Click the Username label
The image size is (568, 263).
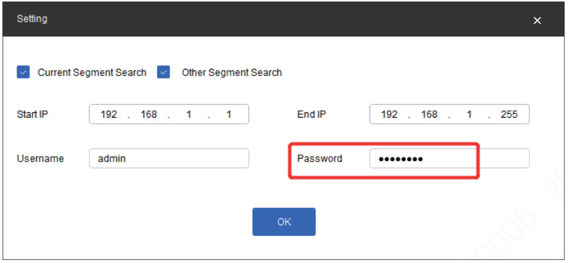click(x=40, y=159)
